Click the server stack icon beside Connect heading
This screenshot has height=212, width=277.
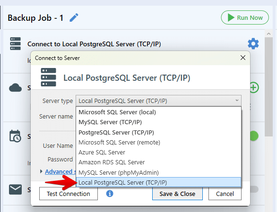(x=16, y=43)
